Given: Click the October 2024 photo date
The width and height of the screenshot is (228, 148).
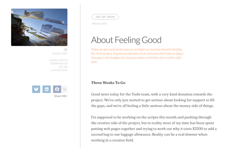Looking at the screenshot, I should 60,54.
